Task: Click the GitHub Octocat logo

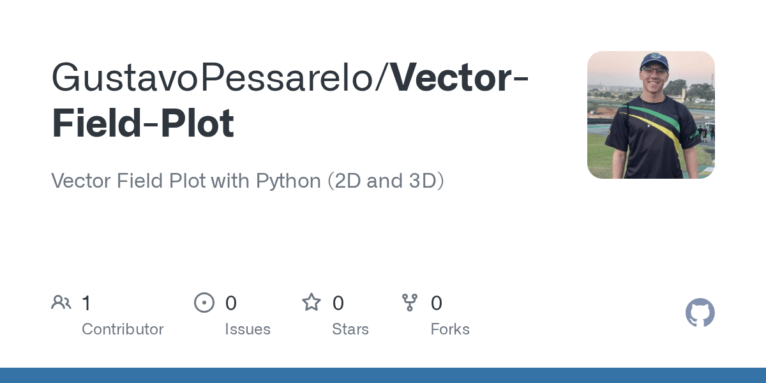Action: tap(700, 313)
